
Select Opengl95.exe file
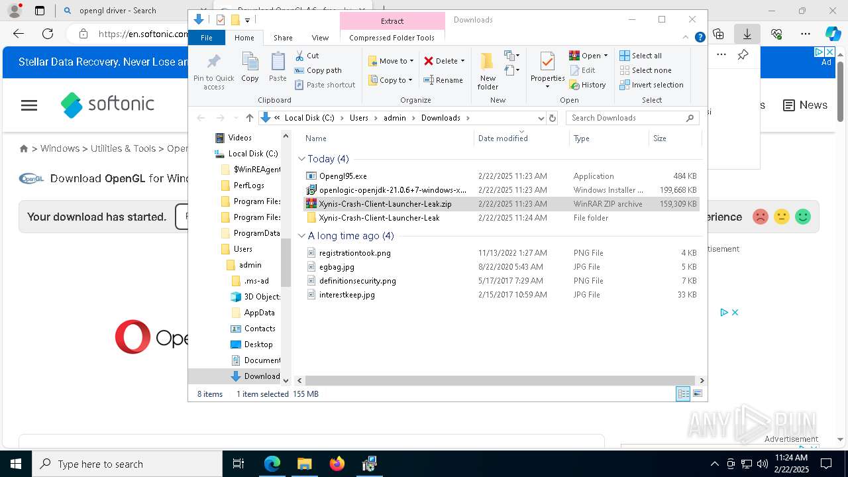343,176
